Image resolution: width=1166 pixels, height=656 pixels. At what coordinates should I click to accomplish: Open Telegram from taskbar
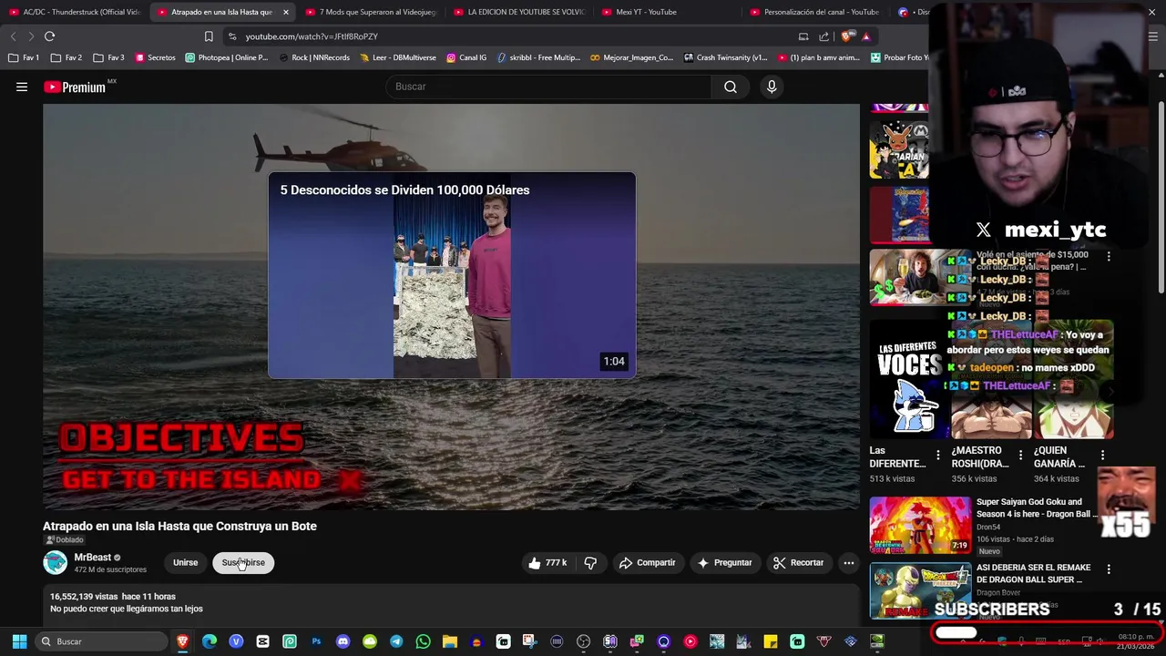[x=396, y=641]
